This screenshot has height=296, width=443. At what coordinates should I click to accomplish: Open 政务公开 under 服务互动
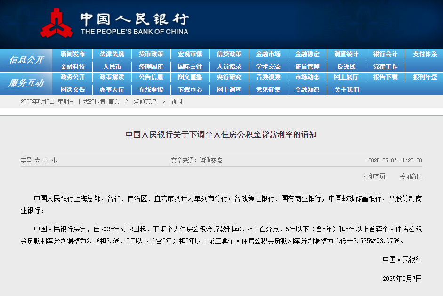[x=72, y=77]
